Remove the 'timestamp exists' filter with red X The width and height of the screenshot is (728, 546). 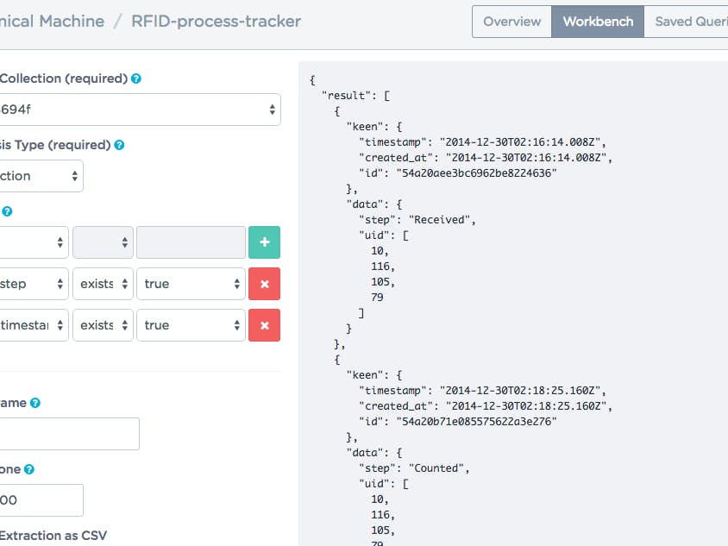(264, 325)
